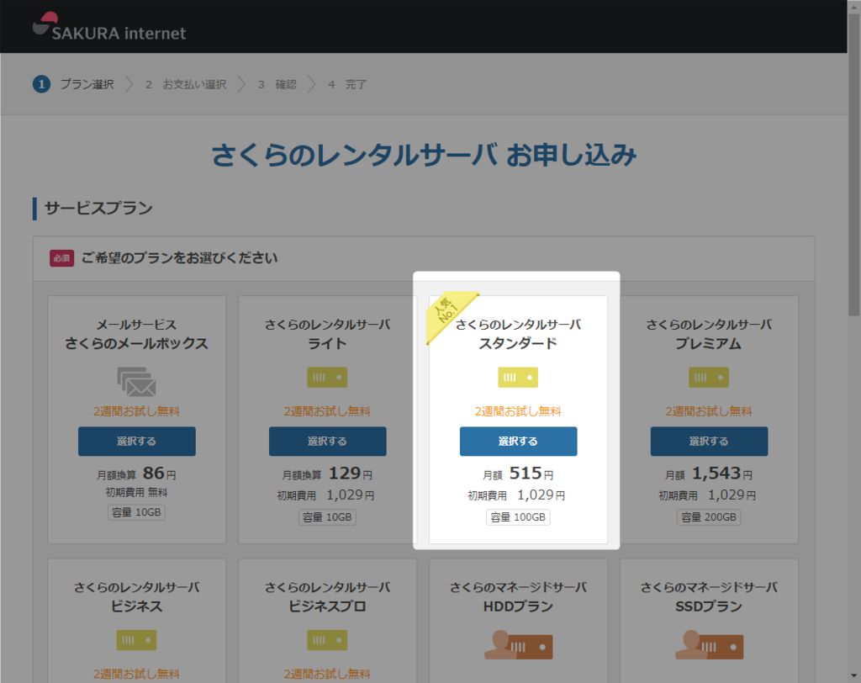Pick the プレミアム plan 選択する button
Viewport: 861px width, 683px height.
click(709, 442)
